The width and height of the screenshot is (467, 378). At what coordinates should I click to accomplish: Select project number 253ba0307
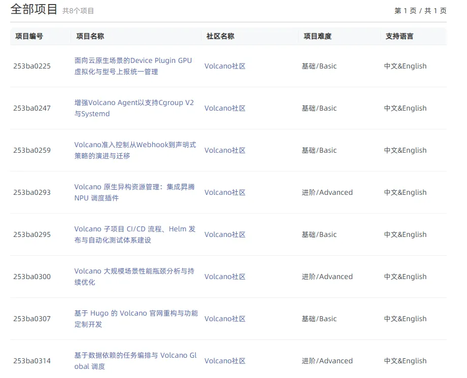click(x=32, y=319)
